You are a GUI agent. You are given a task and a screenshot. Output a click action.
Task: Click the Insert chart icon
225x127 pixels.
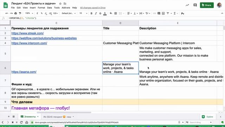163,13
